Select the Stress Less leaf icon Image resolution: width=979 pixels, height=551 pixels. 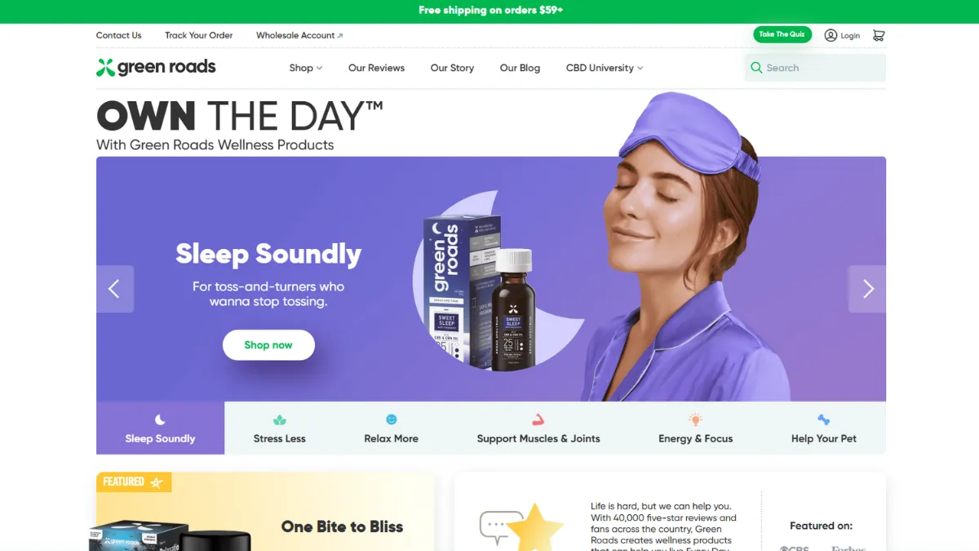[x=280, y=420]
